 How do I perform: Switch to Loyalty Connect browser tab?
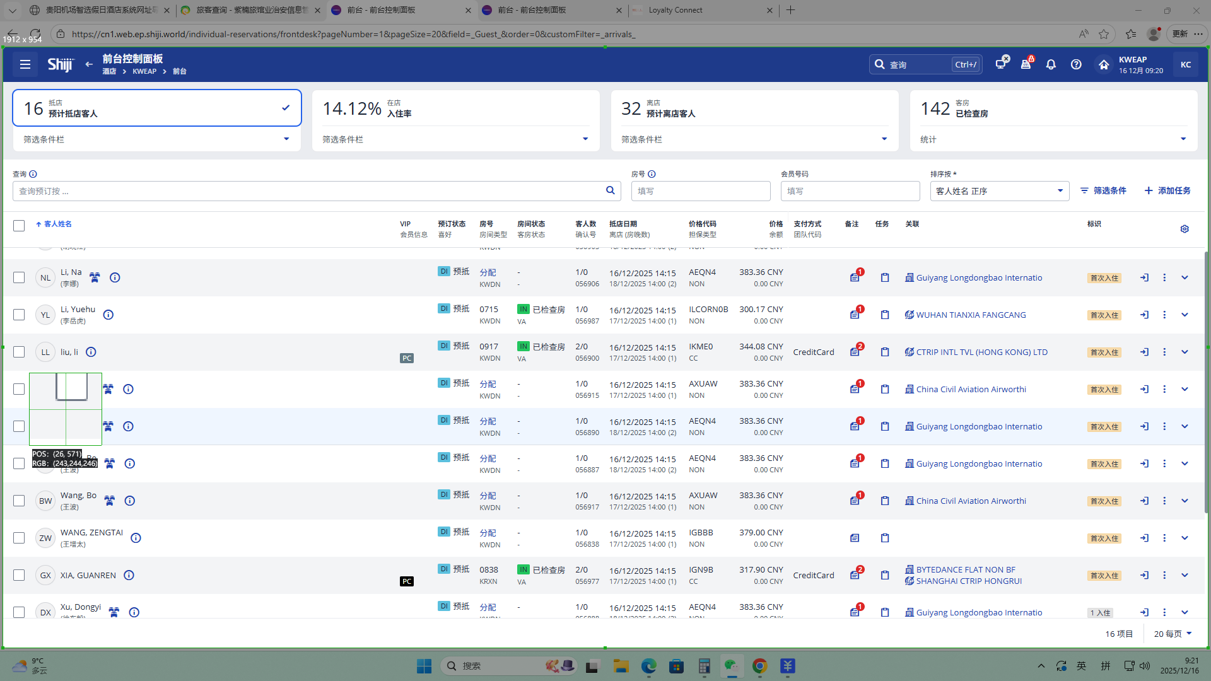(700, 10)
